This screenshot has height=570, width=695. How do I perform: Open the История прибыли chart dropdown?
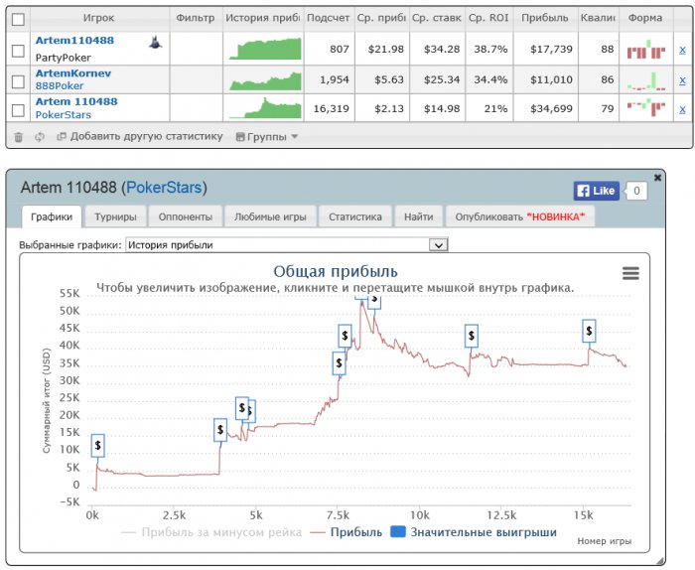coord(287,245)
